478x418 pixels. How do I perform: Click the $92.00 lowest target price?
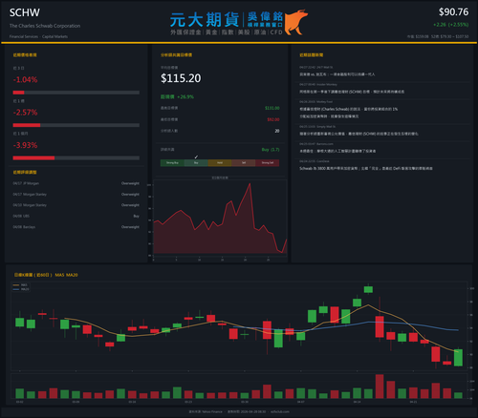click(x=273, y=119)
